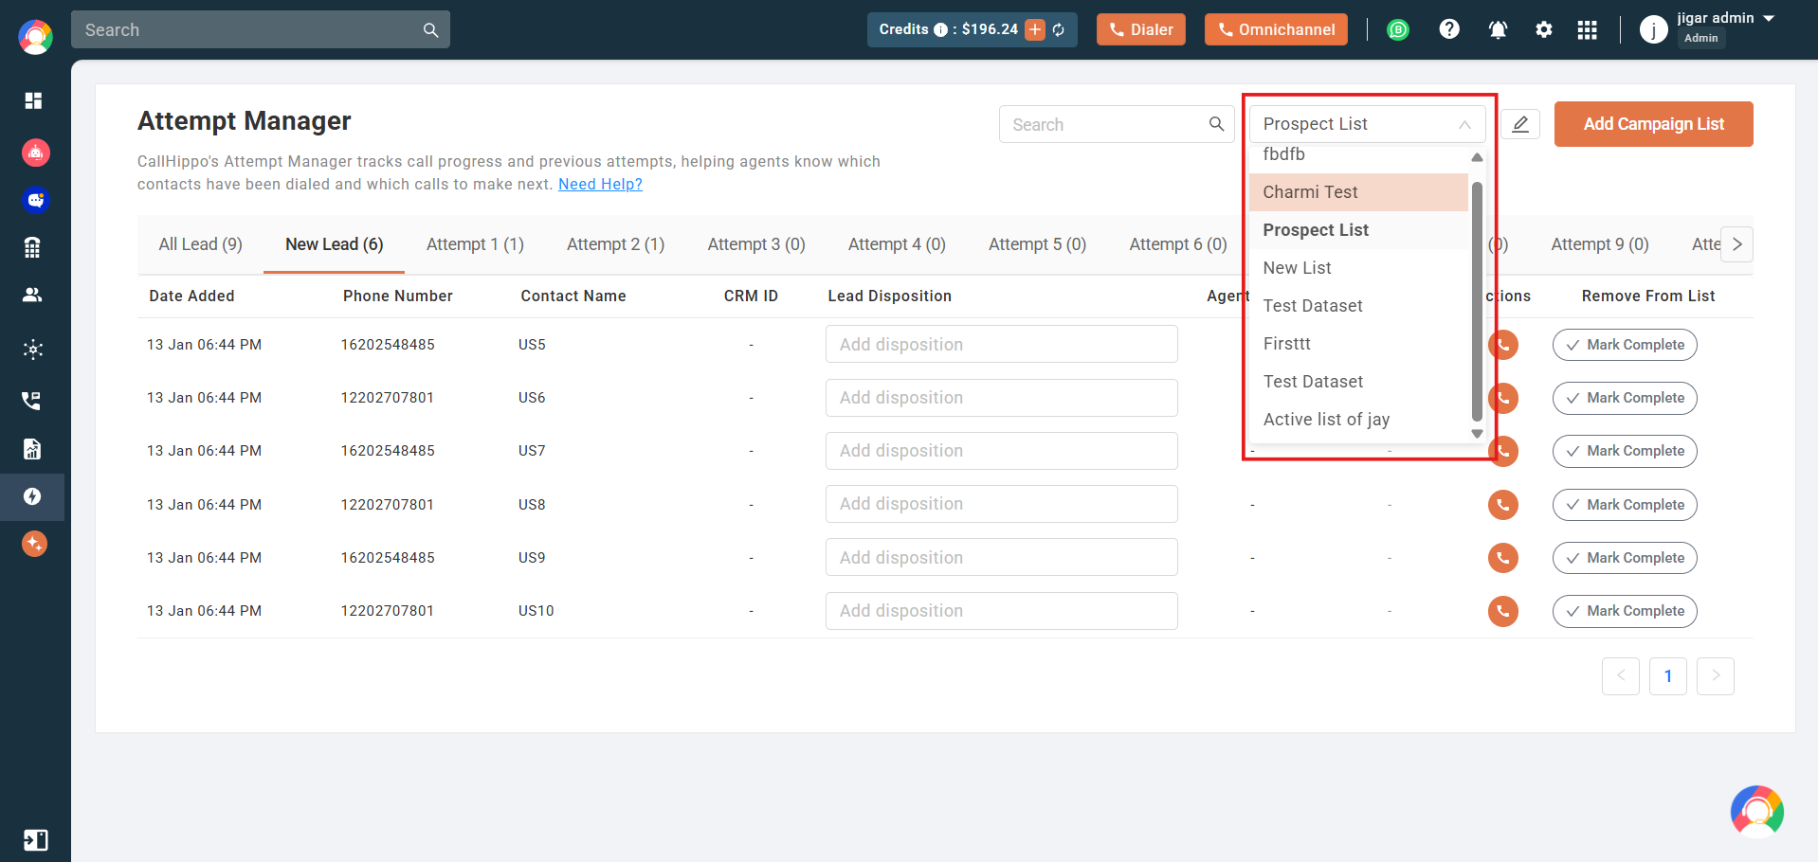
Task: Switch to Attempt 9 (0) tab
Action: (1600, 244)
